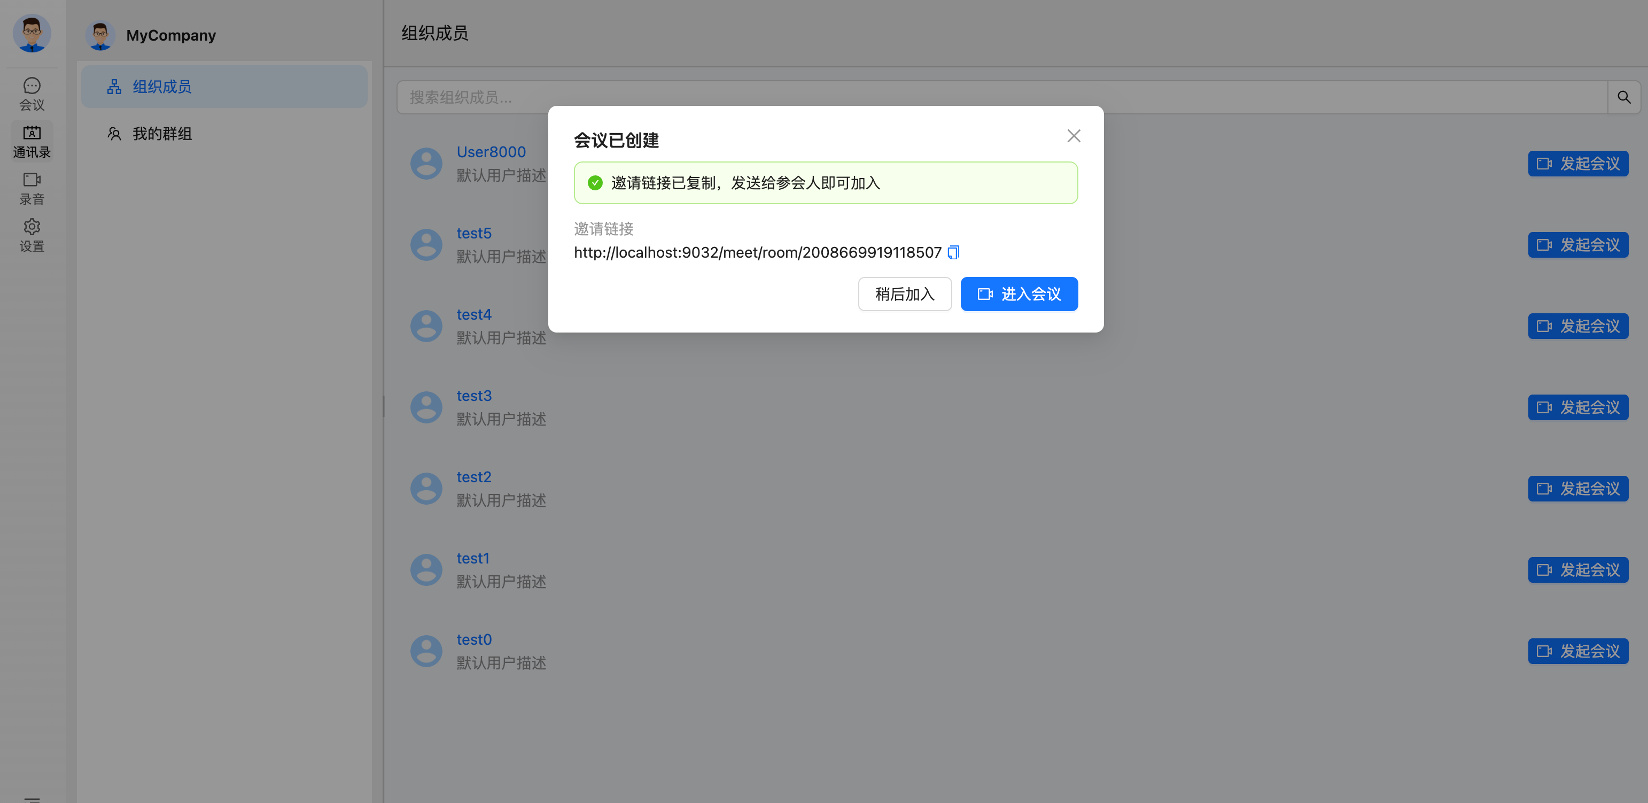This screenshot has width=1648, height=803.
Task: Click the invite URL text in dialog
Action: click(757, 253)
